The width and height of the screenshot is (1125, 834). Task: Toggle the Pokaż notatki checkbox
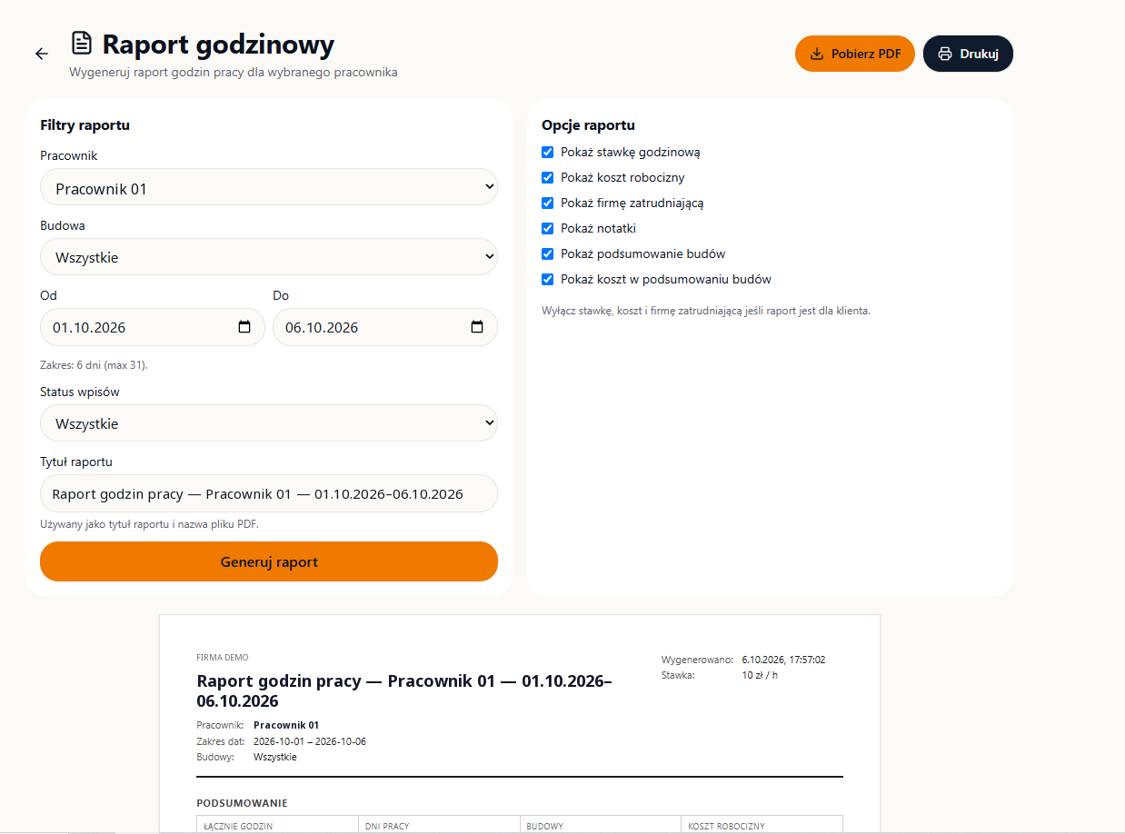[547, 228]
